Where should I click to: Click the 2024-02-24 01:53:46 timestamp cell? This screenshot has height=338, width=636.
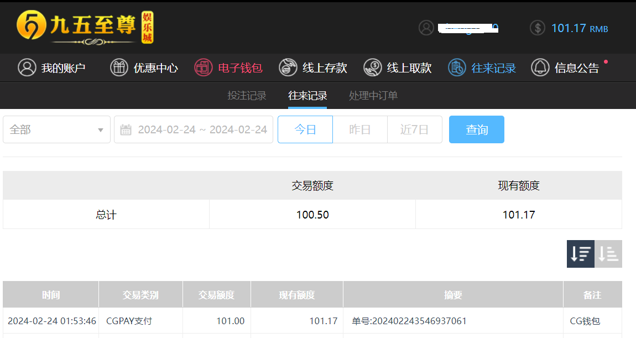coord(52,321)
